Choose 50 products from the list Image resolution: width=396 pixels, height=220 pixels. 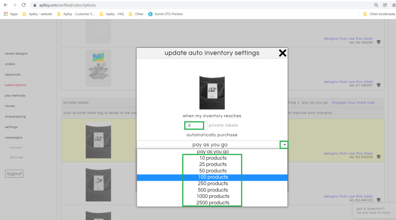(213, 171)
